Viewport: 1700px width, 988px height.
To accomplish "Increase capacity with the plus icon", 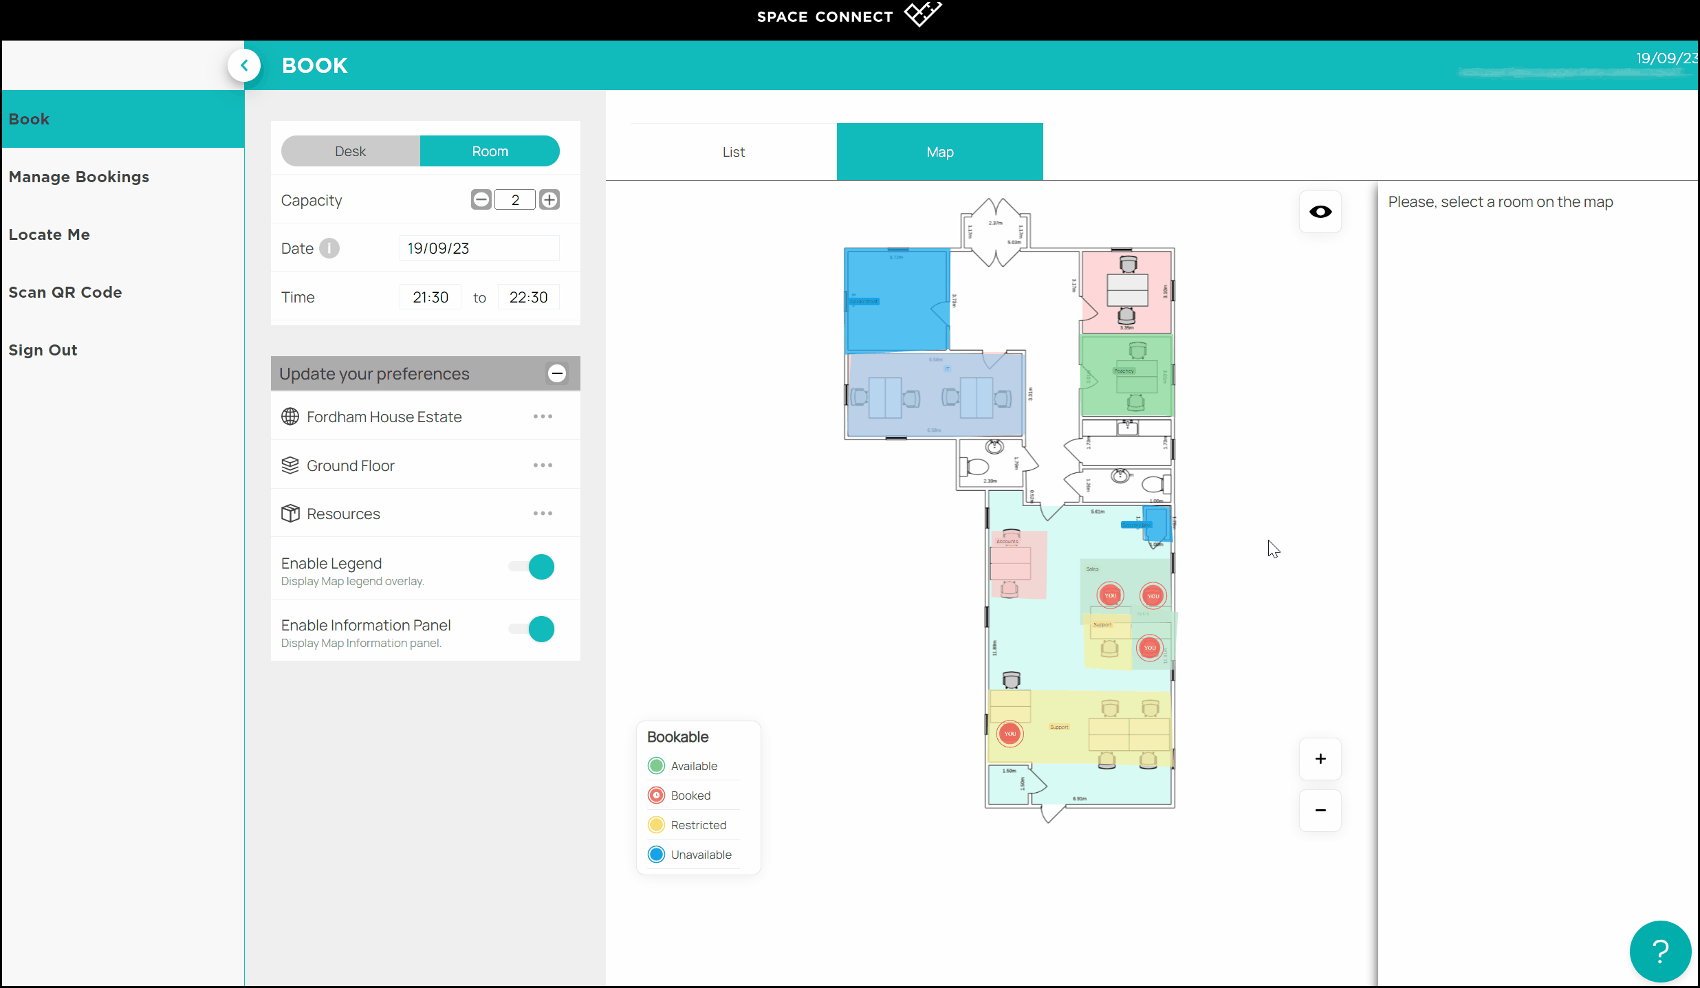I will tap(549, 200).
